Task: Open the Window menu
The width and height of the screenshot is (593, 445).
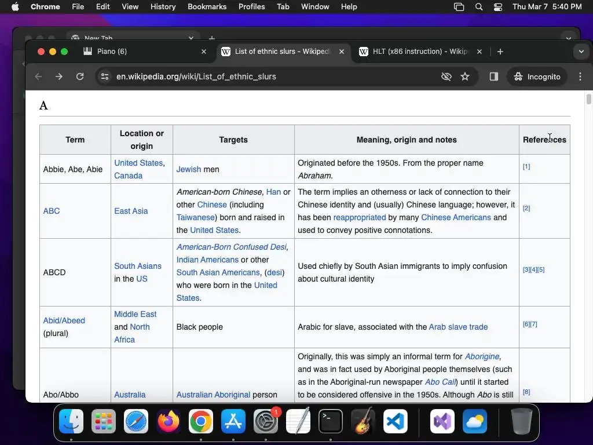Action: pyautogui.click(x=315, y=6)
